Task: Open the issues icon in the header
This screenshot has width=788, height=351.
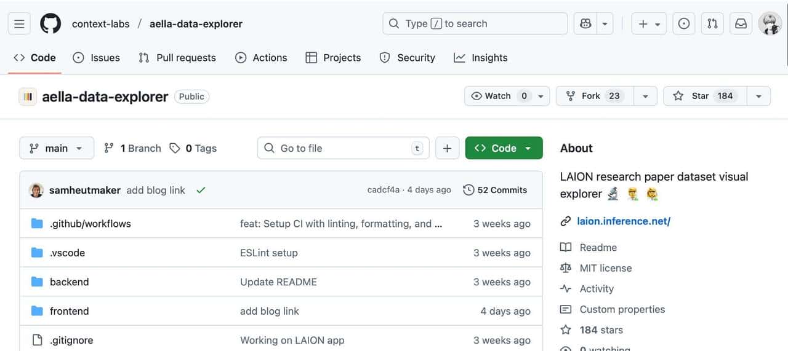Action: 683,24
